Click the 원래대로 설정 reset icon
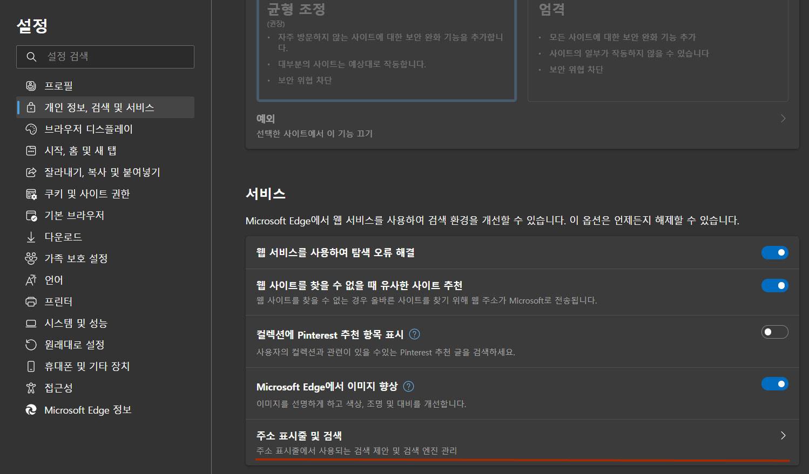The width and height of the screenshot is (809, 474). click(31, 345)
